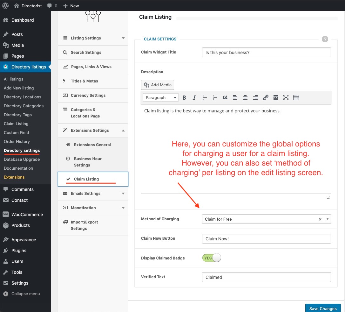
Task: Open the comments bubble in admin bar
Action: click(x=52, y=6)
